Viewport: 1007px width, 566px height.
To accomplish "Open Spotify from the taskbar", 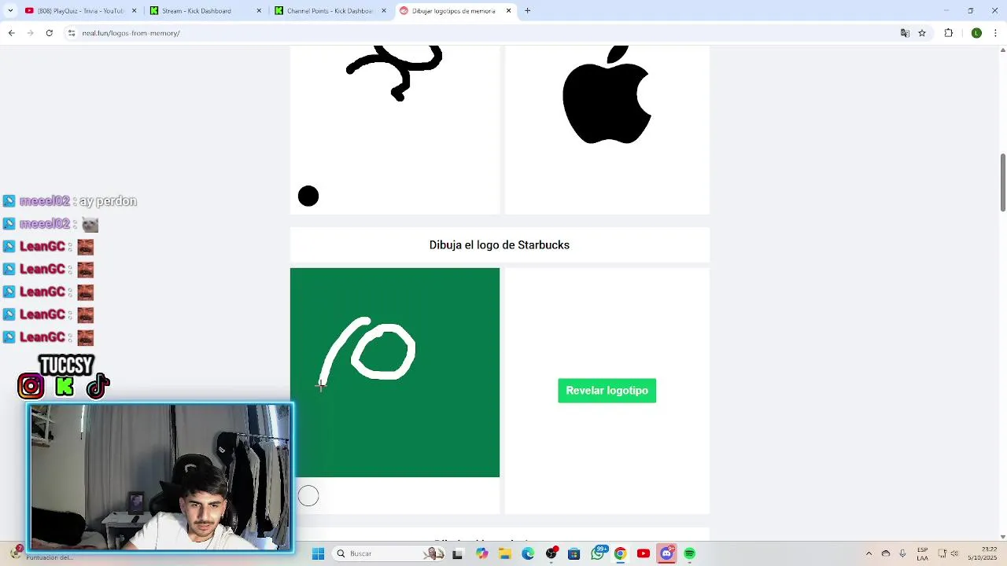I will pos(690,553).
